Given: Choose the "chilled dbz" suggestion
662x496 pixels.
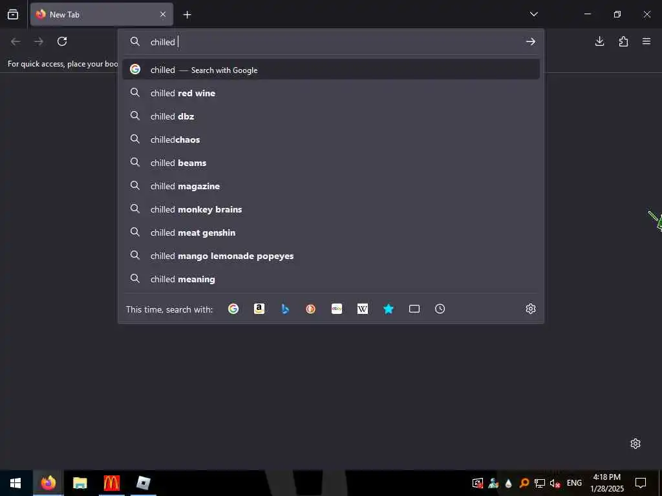Looking at the screenshot, I should 331,116.
